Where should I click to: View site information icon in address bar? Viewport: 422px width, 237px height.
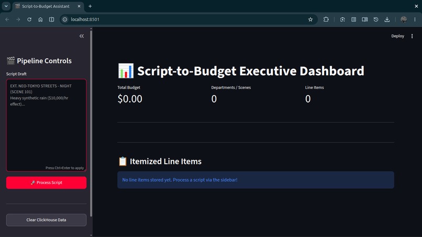65,19
